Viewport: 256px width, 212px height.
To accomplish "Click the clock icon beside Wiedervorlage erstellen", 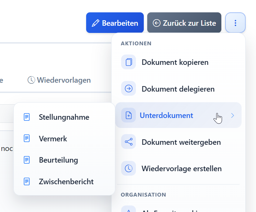I will 129,168.
